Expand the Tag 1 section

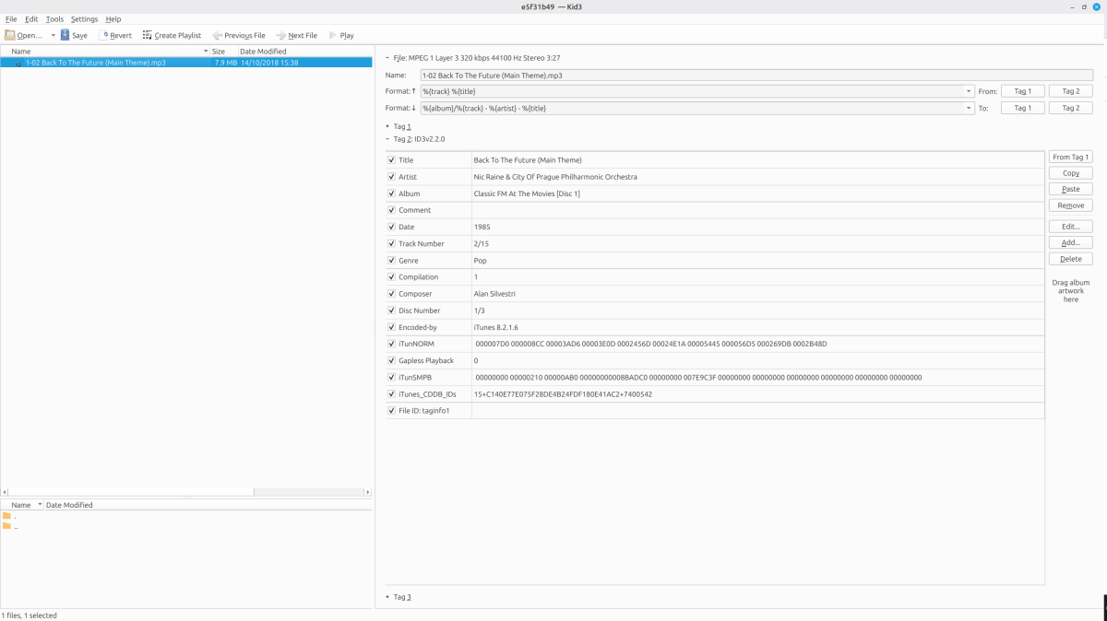tap(387, 126)
